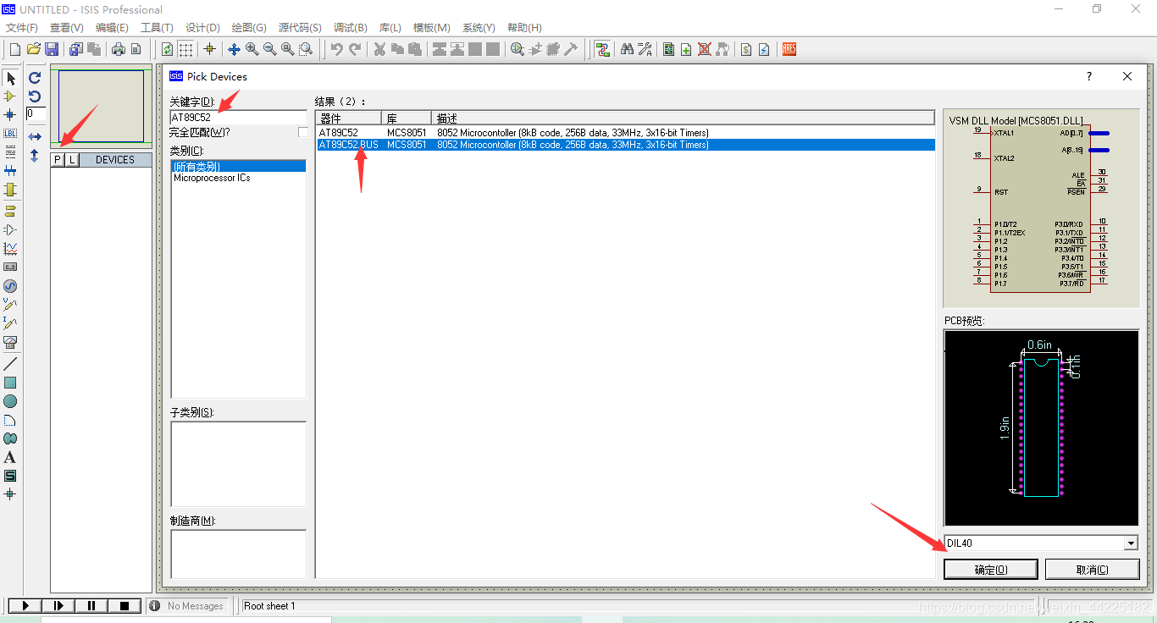Start simulation with Play button
Image resolution: width=1157 pixels, height=623 pixels.
click(25, 605)
